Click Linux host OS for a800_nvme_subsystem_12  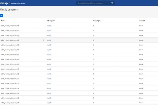coord(141,79)
